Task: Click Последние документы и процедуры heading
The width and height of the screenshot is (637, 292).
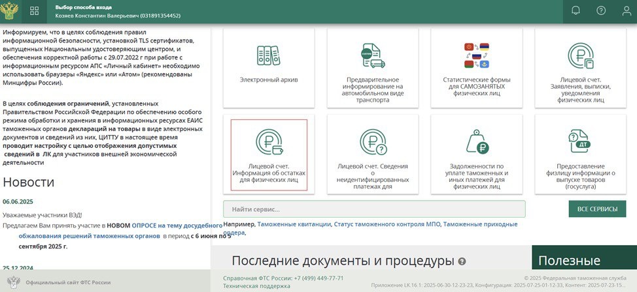Action: [343, 261]
